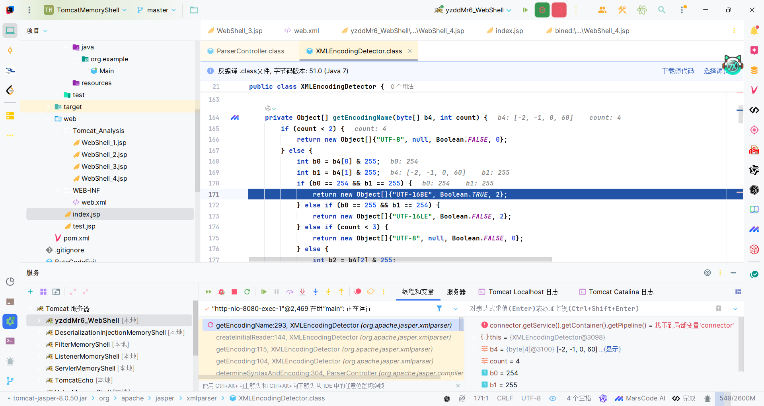Image resolution: width=764 pixels, height=406 pixels.
Task: Expand the b4 byte array variable
Action: 474,349
